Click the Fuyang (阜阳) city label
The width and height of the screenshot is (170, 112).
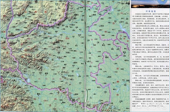point(110,77)
